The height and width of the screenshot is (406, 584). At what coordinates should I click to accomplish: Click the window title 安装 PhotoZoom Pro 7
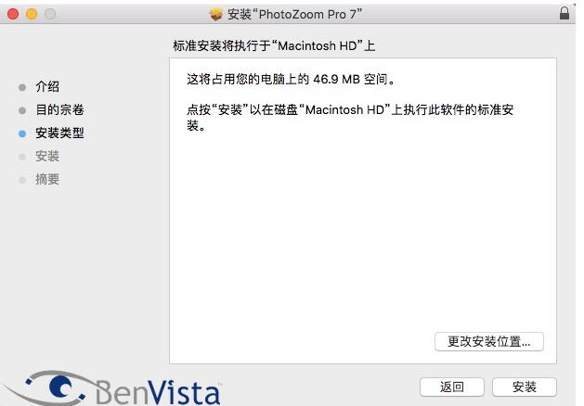coord(294,14)
